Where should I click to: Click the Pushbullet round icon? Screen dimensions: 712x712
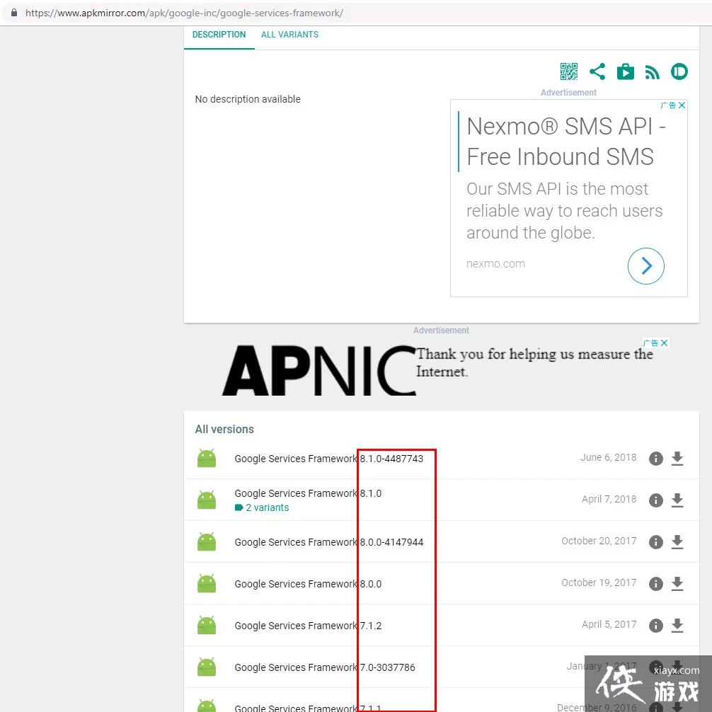click(x=679, y=71)
